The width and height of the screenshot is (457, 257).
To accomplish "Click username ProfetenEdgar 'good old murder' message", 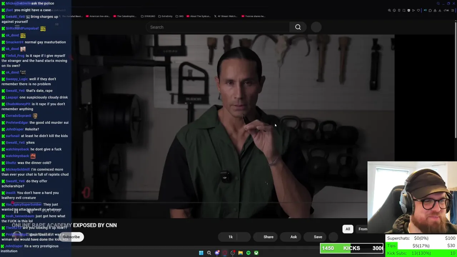I will point(17,122).
